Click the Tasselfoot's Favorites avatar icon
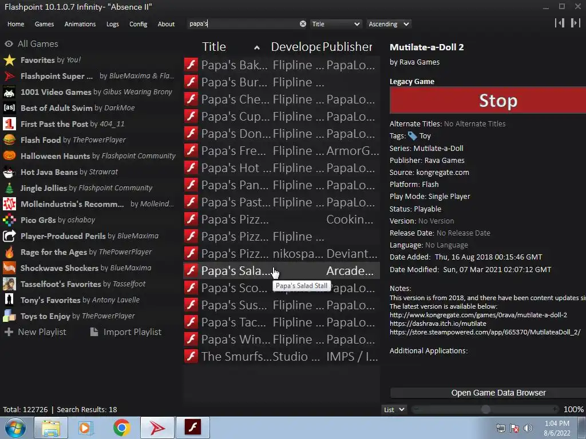 pyautogui.click(x=9, y=285)
